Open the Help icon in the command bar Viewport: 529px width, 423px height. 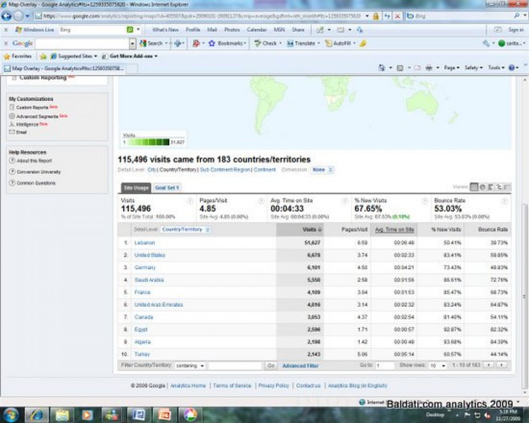click(512, 68)
